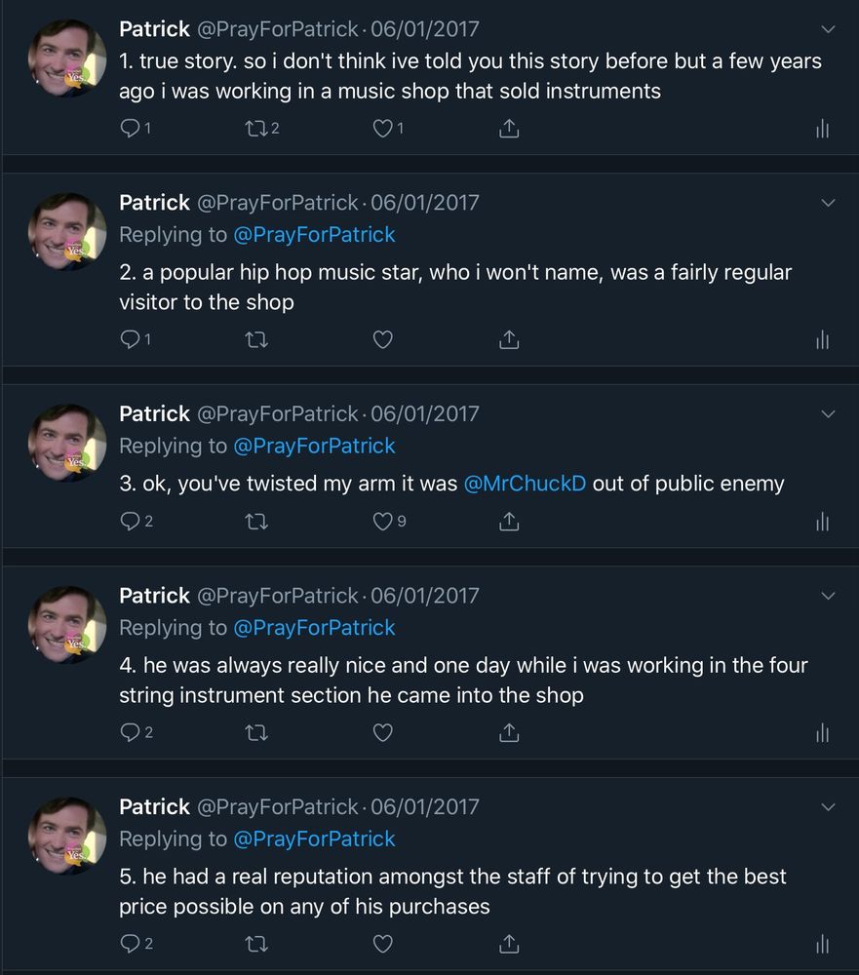Image resolution: width=859 pixels, height=975 pixels.
Task: Open the @MrChuckD mention link
Action: pos(525,484)
